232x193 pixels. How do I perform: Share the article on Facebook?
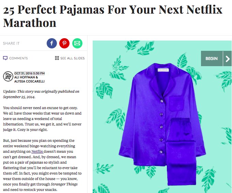(x=52, y=43)
